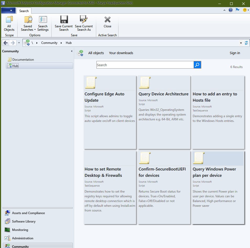
Task: Click script icon on Query Windows Power plan
Action: pyautogui.click(x=199, y=158)
